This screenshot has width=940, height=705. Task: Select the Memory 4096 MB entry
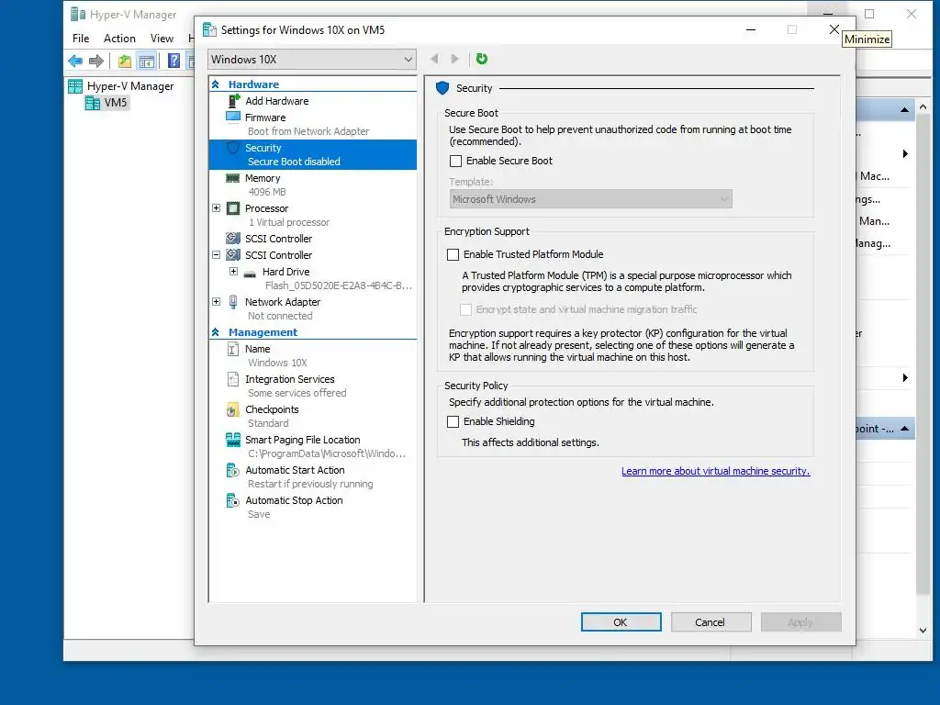point(312,185)
